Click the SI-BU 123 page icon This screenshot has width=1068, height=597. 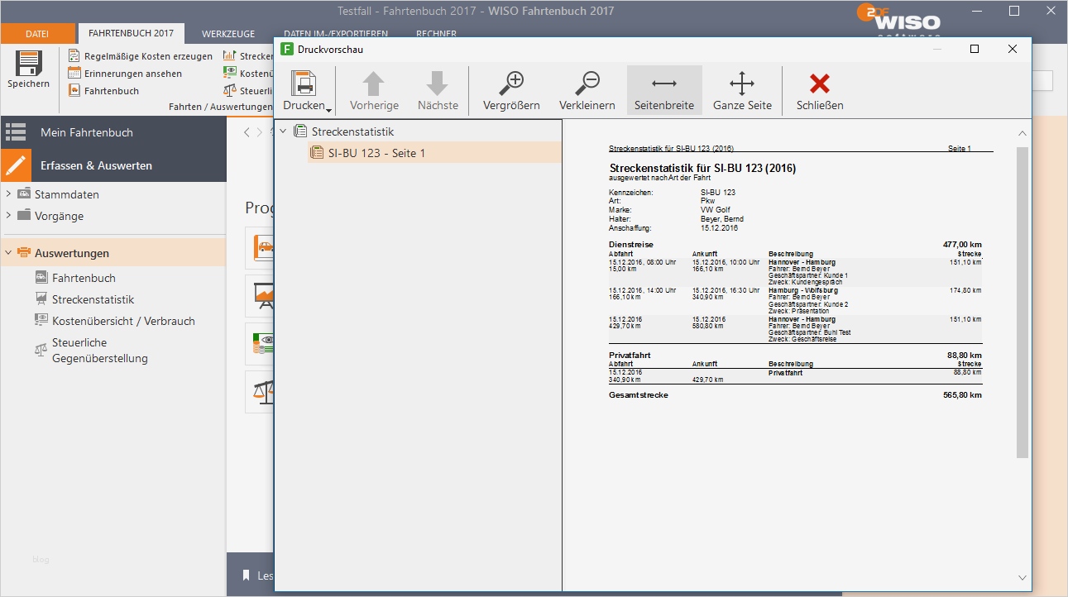[x=317, y=153]
